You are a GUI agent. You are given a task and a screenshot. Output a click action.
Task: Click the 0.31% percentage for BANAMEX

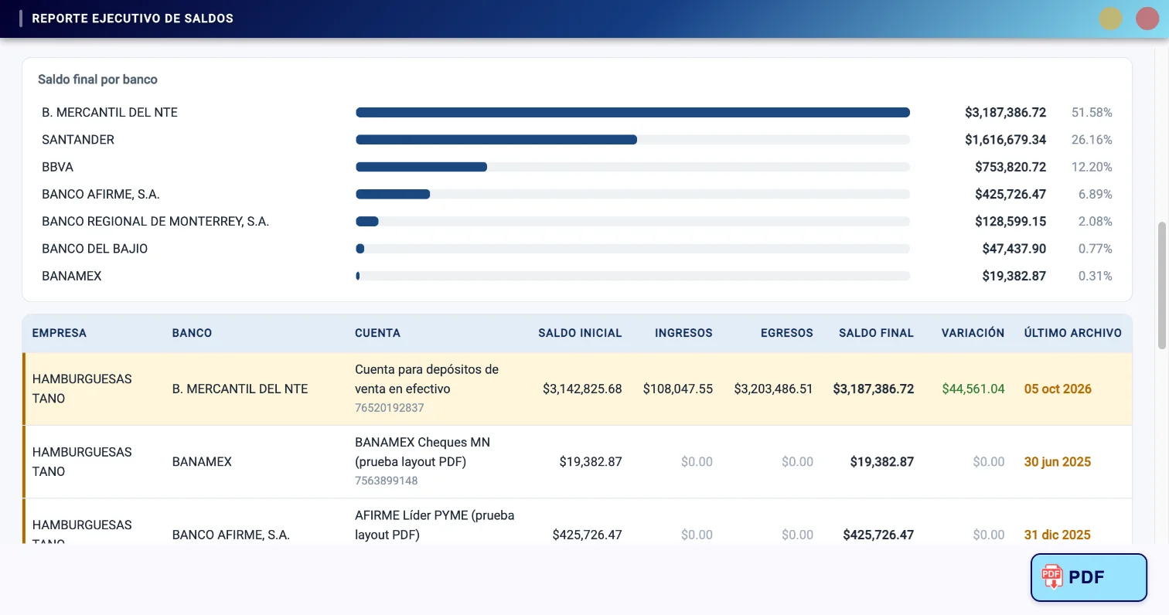click(1095, 276)
